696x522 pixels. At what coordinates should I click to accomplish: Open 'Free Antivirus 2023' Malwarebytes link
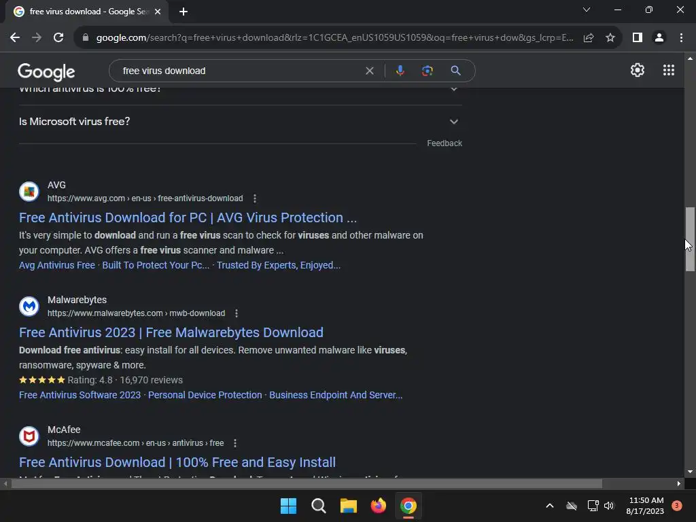(171, 332)
